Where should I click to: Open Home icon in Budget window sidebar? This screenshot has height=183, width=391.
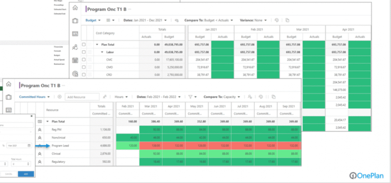click(75, 8)
